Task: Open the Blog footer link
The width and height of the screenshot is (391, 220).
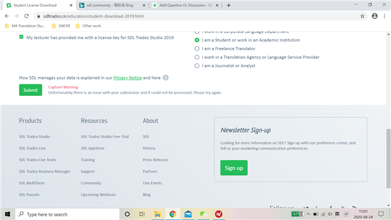Action: coord(147,194)
